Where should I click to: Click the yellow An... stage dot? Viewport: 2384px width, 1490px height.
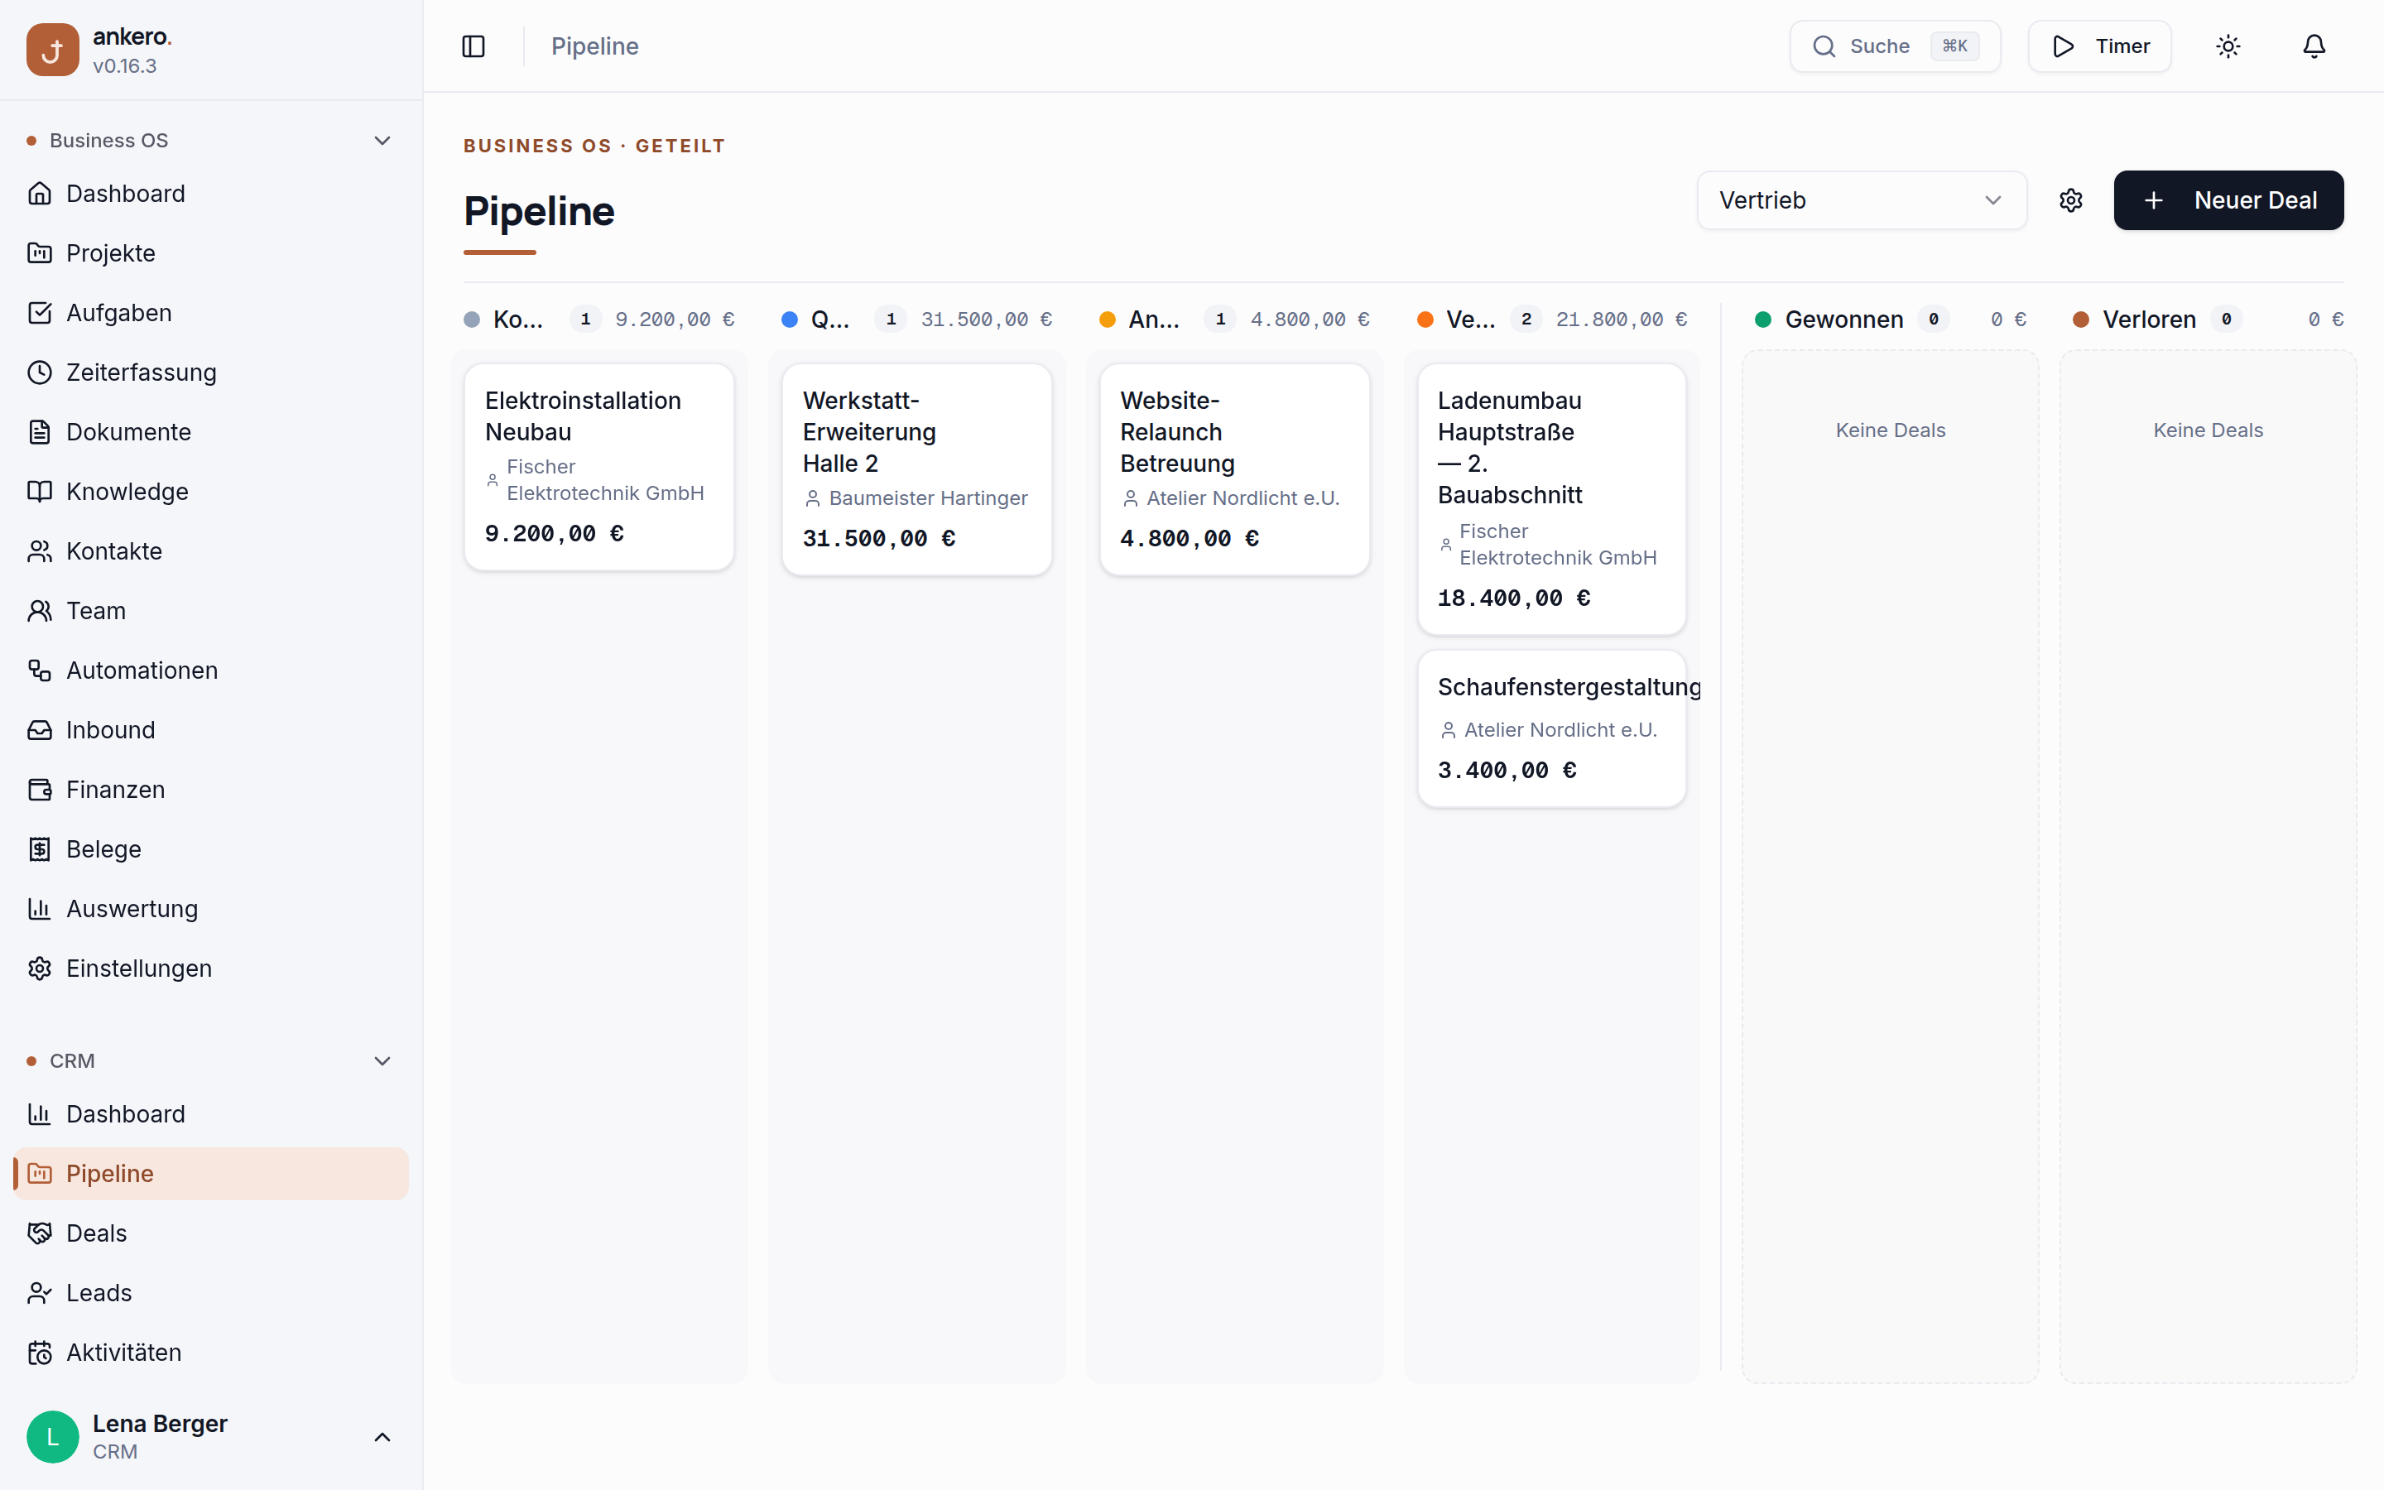(x=1108, y=320)
